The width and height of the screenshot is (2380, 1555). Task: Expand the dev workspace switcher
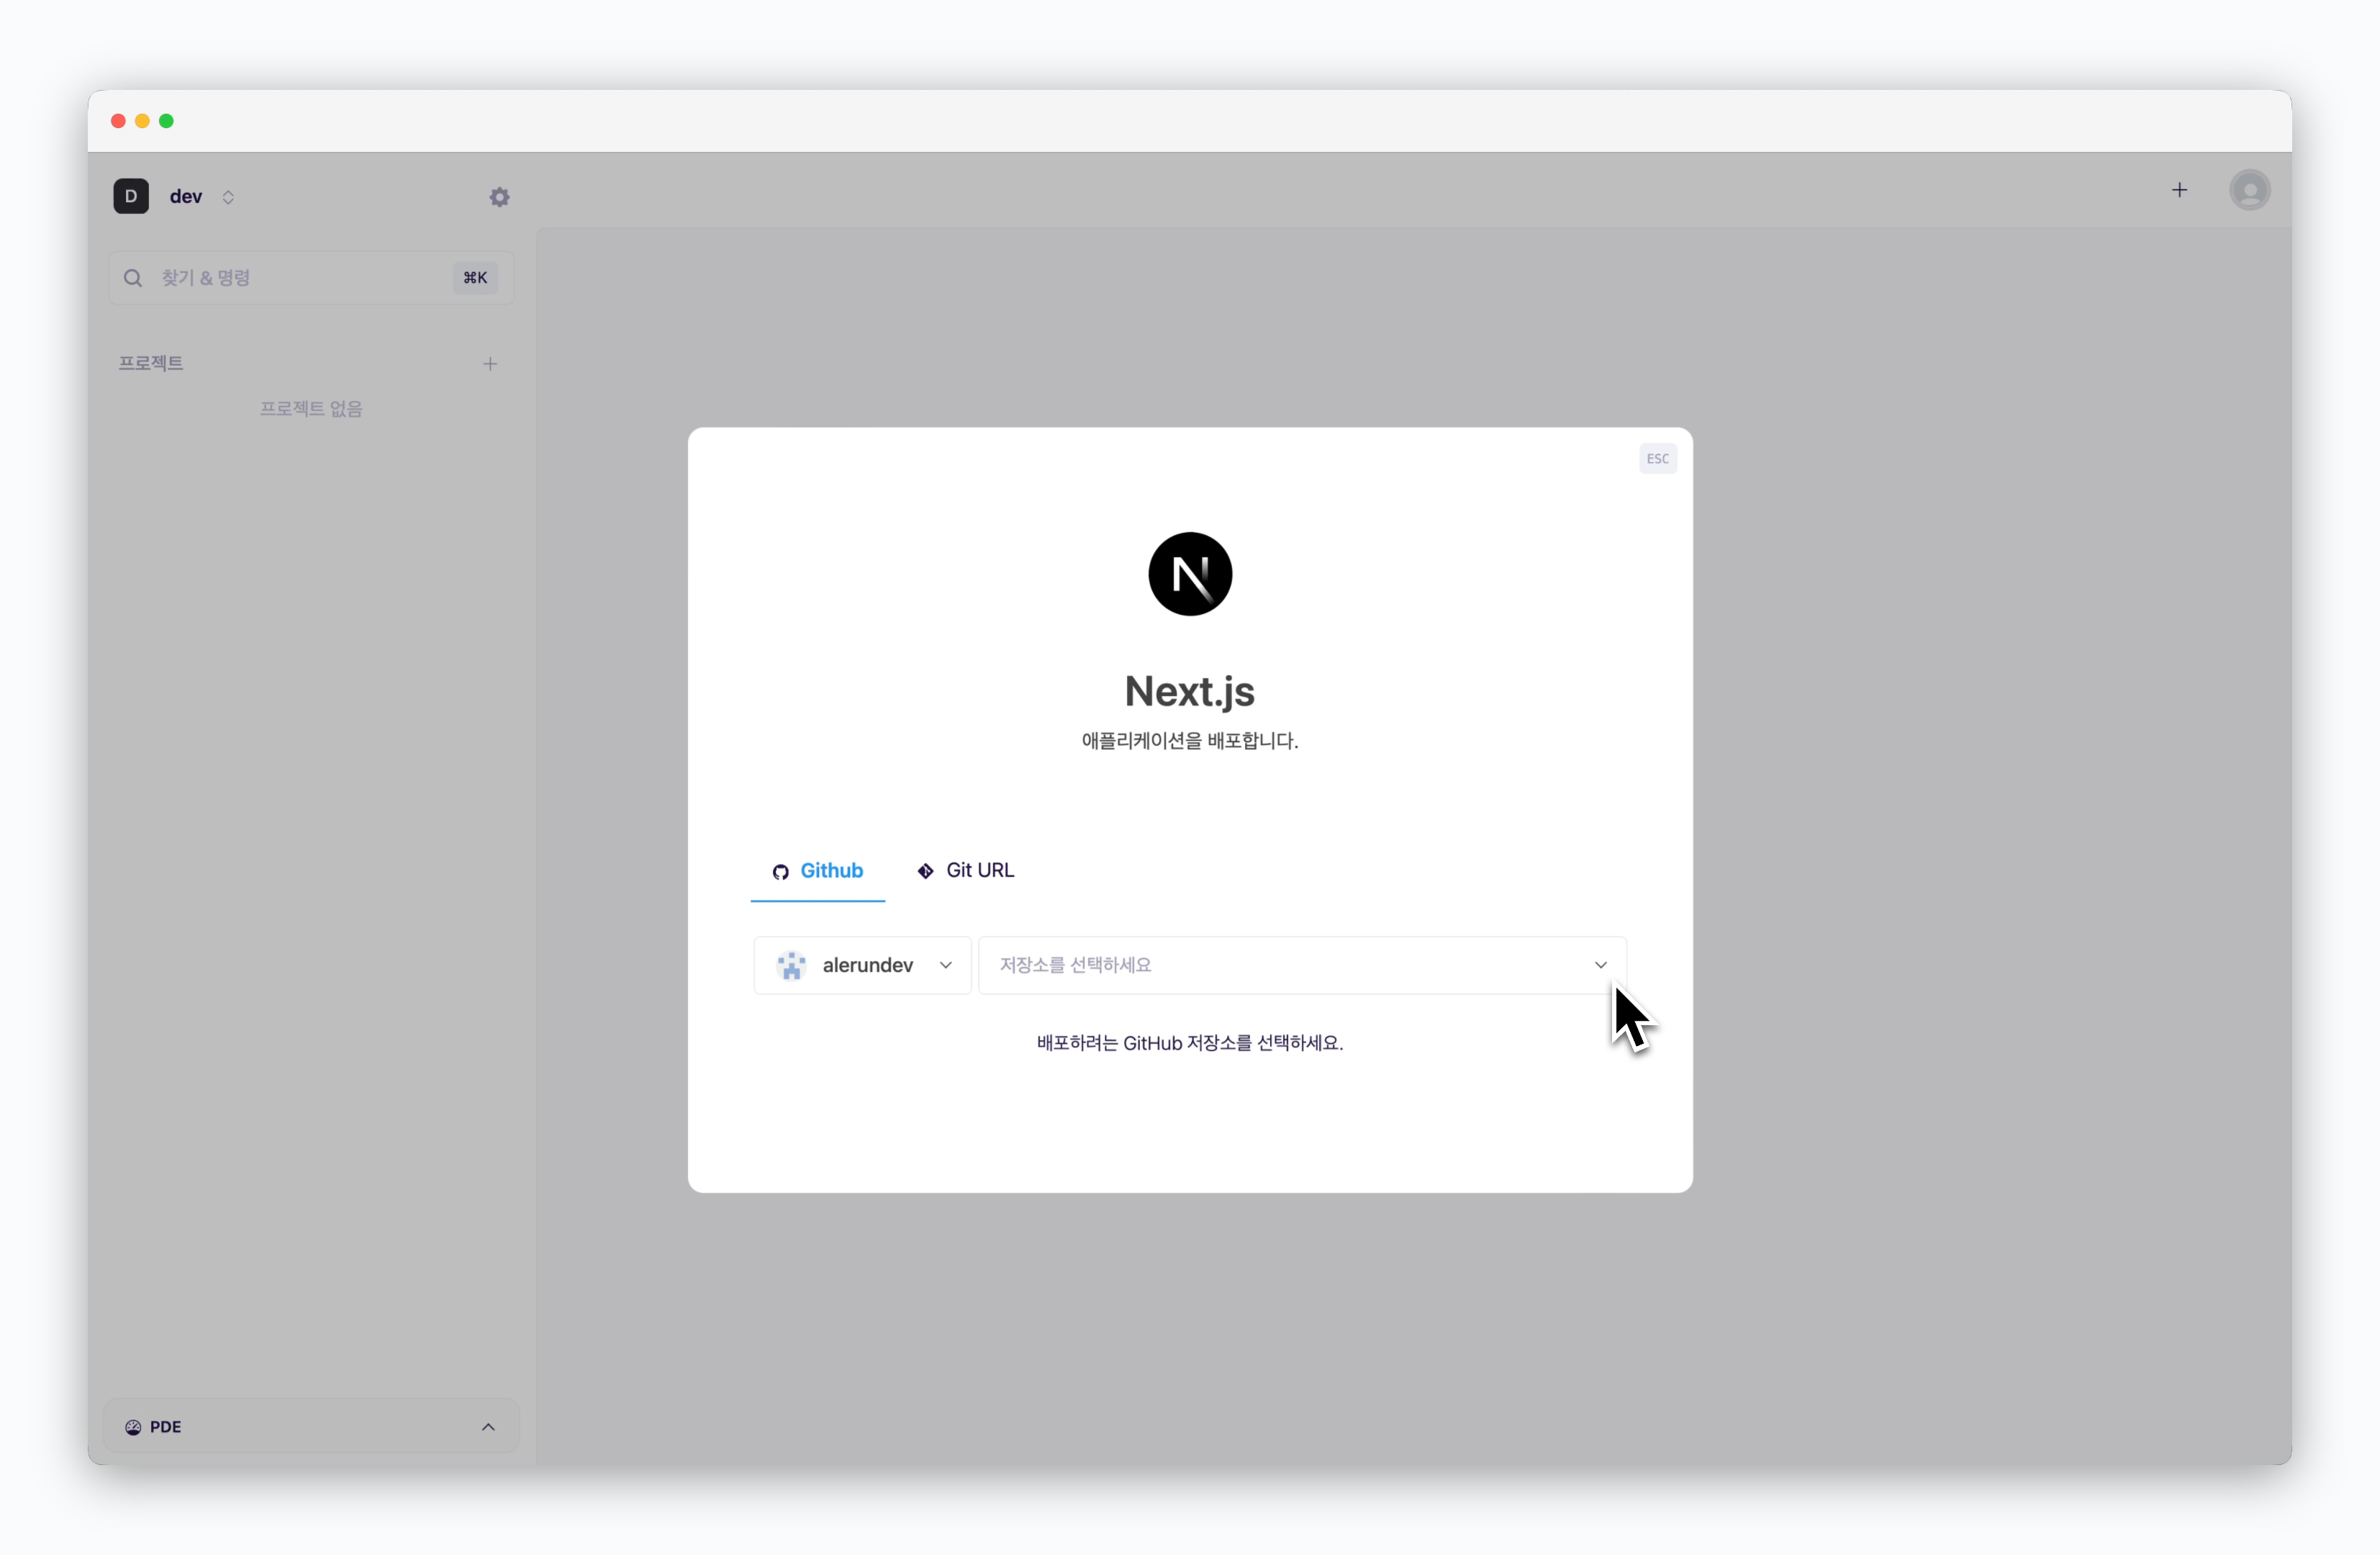click(228, 197)
